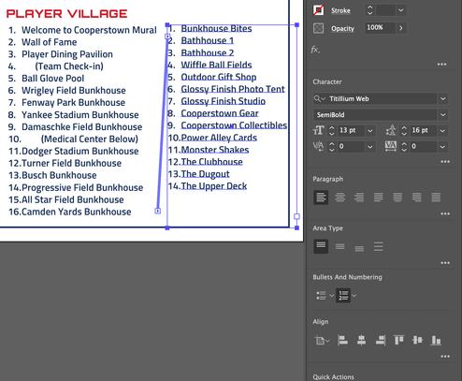Open the 16 pt leading dropdown

coord(442,130)
